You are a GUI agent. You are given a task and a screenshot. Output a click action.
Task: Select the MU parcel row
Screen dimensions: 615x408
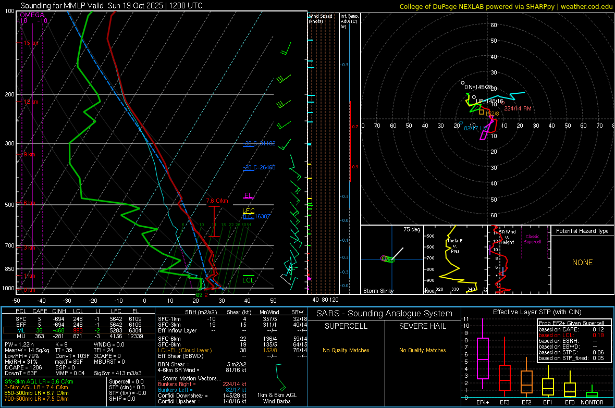[x=79, y=336]
